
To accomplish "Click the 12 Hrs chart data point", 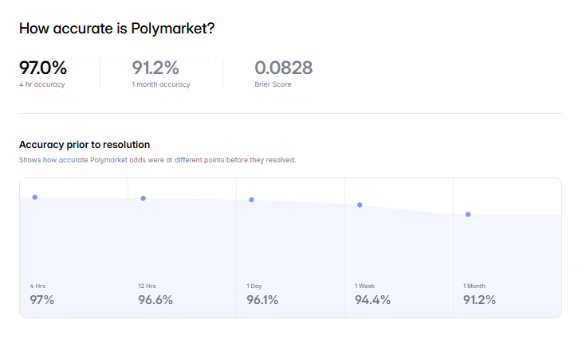I will 144,198.
